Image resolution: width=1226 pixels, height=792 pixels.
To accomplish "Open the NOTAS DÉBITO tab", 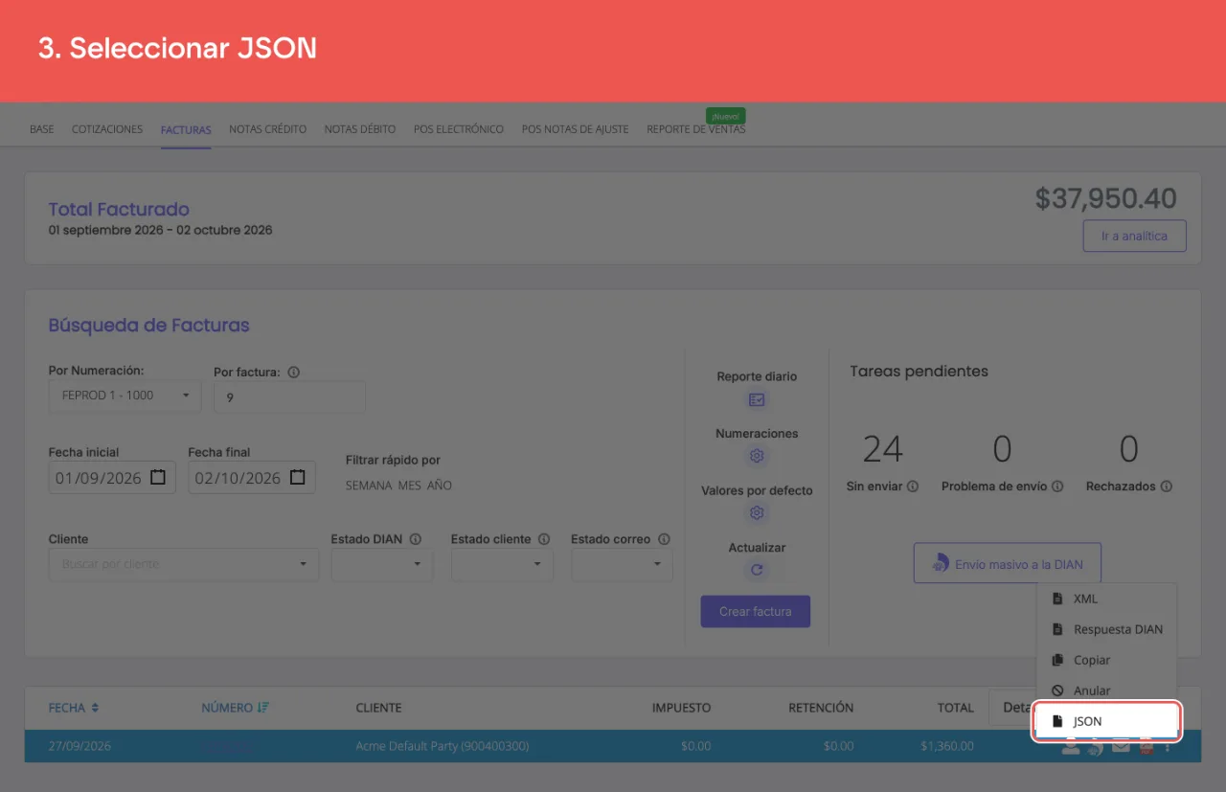I will tap(360, 129).
